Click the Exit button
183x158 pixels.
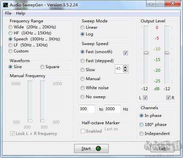point(162,148)
